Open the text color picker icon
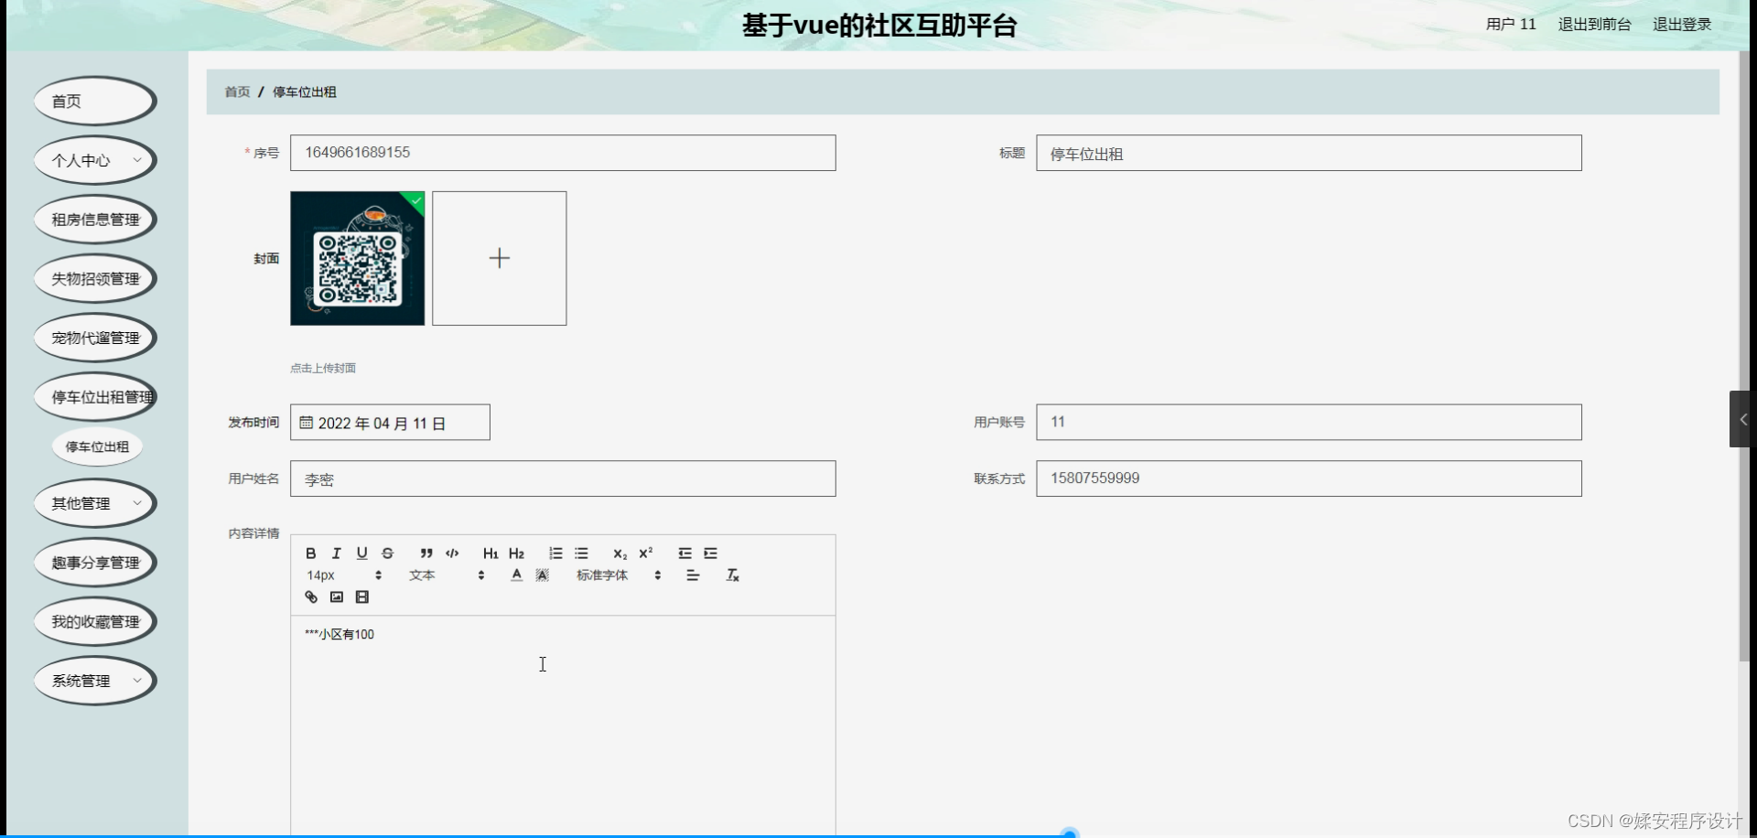The image size is (1757, 838). pos(516,575)
